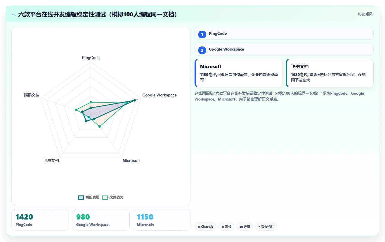Select the 数据卡片 tag chip
Viewport: 385px width, 242px height.
point(266,227)
